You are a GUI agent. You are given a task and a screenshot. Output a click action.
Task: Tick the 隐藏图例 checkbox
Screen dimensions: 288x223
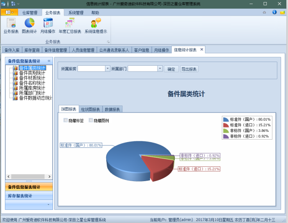pyautogui.click(x=91, y=120)
